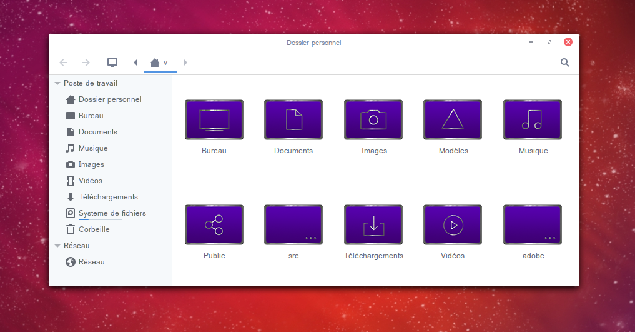Collapse the Poste de travail section
Image resolution: width=635 pixels, height=332 pixels.
tap(57, 83)
